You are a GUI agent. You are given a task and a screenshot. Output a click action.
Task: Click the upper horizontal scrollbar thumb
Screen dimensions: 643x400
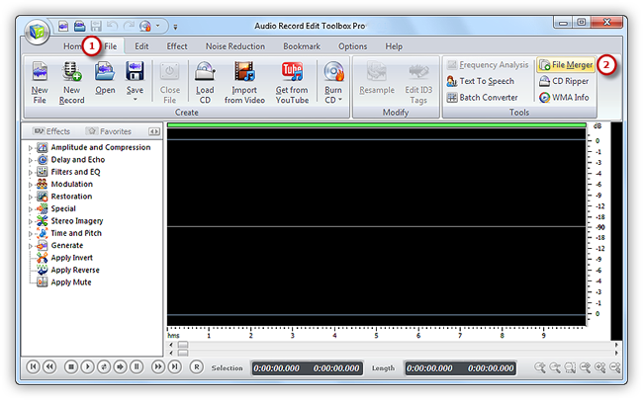pyautogui.click(x=183, y=345)
